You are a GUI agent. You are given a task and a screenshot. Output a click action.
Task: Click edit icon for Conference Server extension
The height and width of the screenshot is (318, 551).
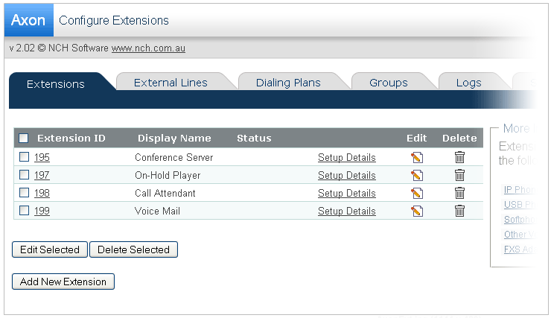pyautogui.click(x=417, y=157)
